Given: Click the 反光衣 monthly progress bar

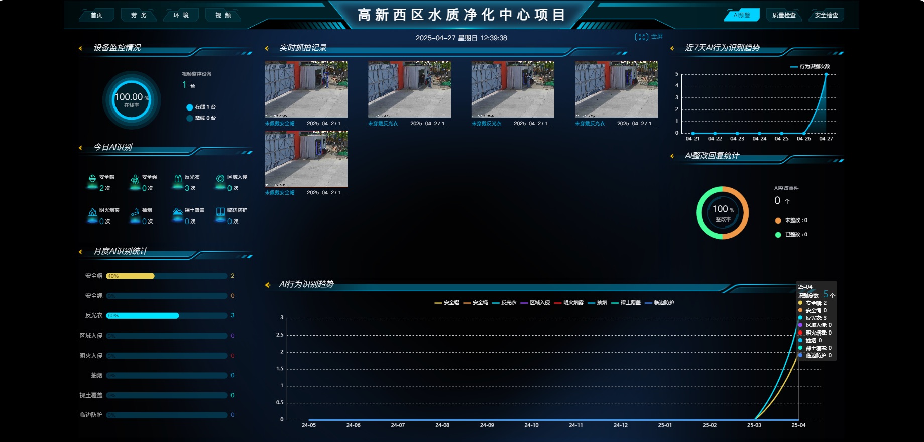Looking at the screenshot, I should pyautogui.click(x=167, y=316).
